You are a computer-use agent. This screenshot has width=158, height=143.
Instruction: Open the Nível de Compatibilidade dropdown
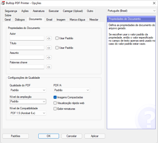[x=28, y=113]
